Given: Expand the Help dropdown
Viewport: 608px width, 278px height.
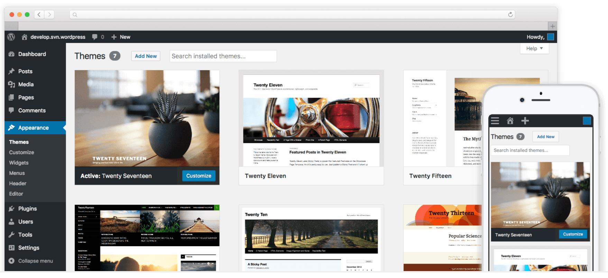Looking at the screenshot, I should coord(534,48).
